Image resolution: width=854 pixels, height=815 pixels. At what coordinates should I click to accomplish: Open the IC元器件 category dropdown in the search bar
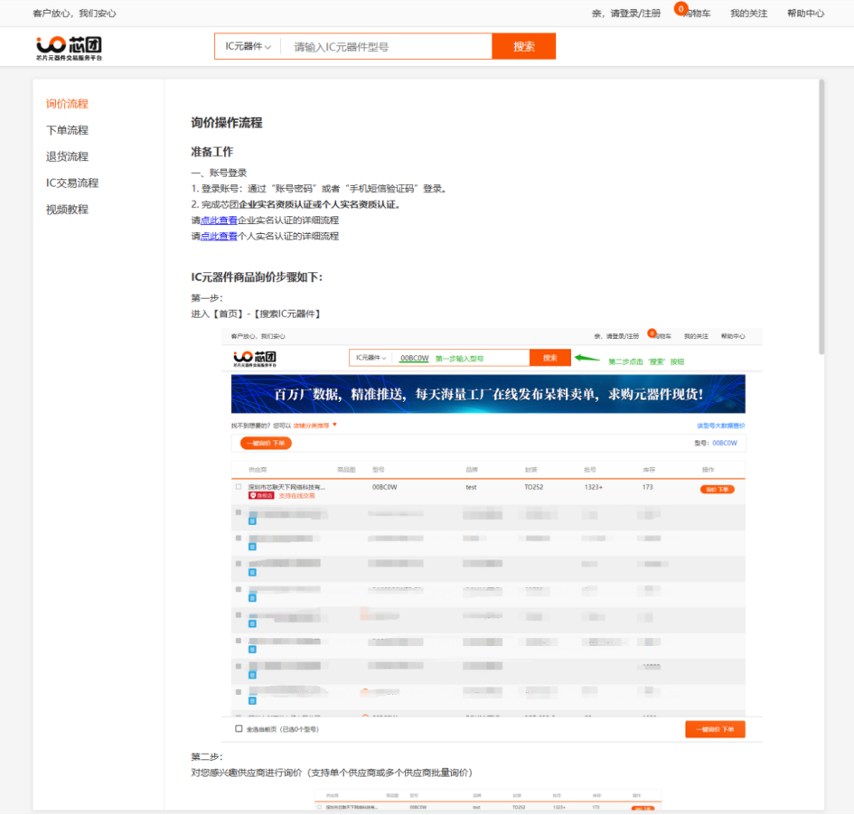coord(248,47)
